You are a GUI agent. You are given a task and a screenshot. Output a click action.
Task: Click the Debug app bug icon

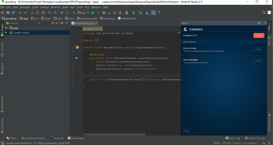coord(104,13)
